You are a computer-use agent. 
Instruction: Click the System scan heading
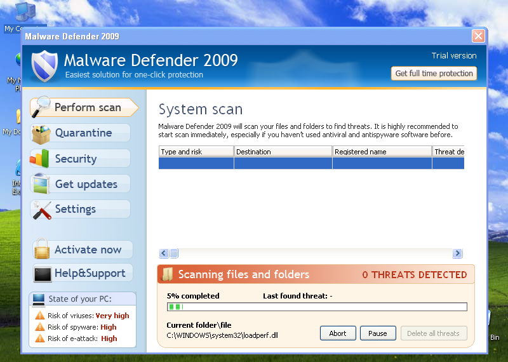click(201, 109)
